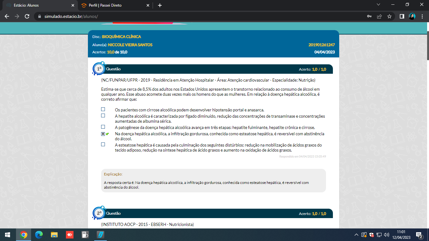Viewport: 429px width, 241px height.
Task: Bookmark this page with the star icon
Action: point(389,16)
